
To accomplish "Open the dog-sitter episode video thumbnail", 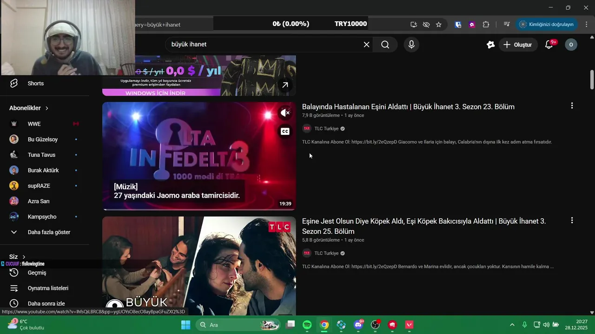I will click(199, 266).
